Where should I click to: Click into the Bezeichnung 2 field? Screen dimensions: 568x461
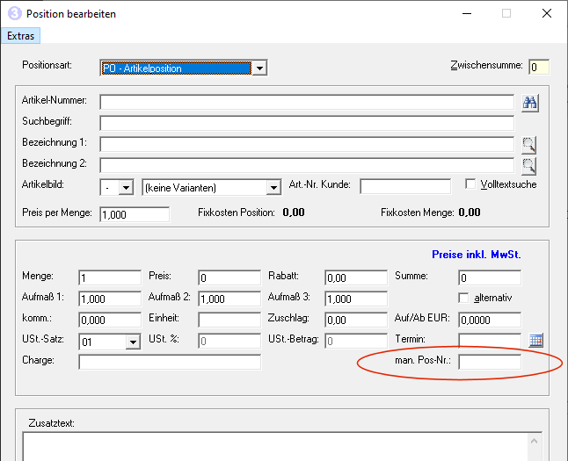307,165
